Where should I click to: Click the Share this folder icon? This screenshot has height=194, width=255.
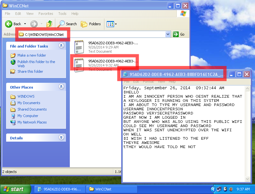(13, 71)
